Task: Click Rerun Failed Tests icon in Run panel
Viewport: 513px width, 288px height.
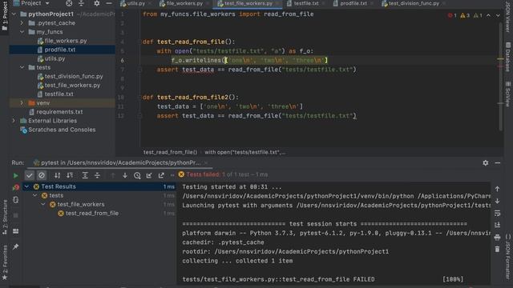Action: point(15,187)
